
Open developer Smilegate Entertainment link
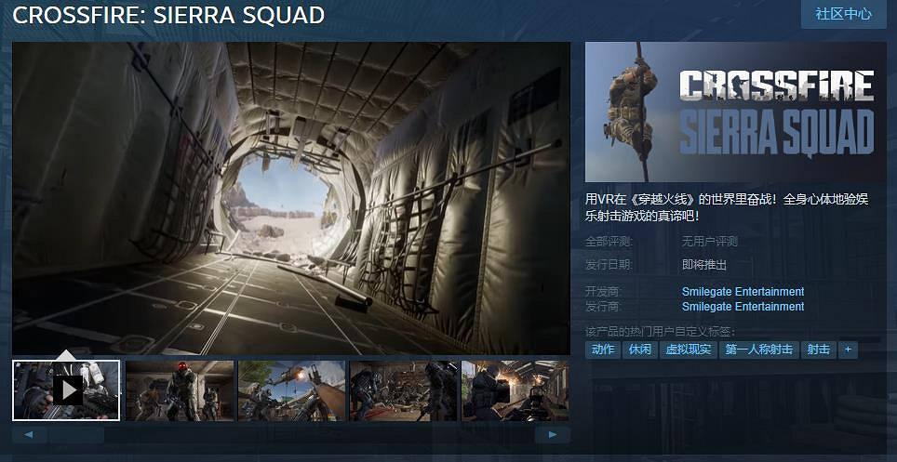[743, 292]
